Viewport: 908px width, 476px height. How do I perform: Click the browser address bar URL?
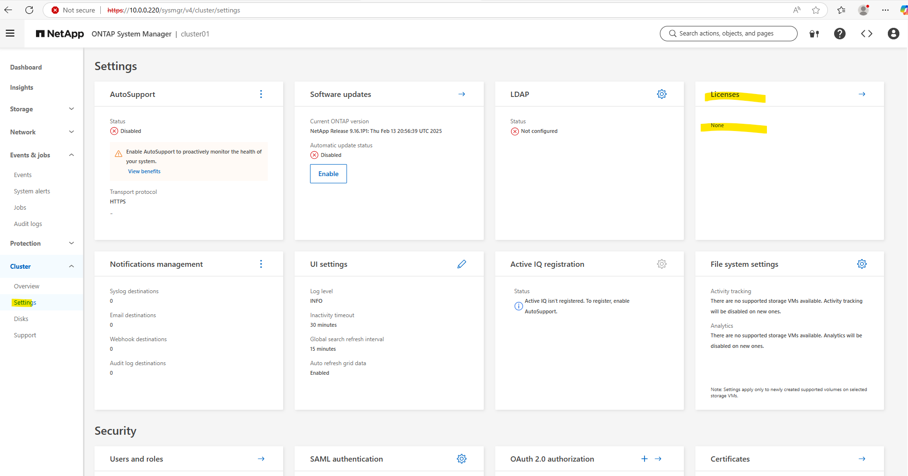(x=174, y=10)
